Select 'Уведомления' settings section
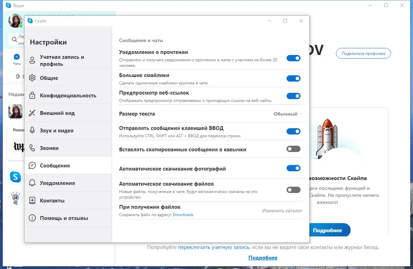 point(68,183)
